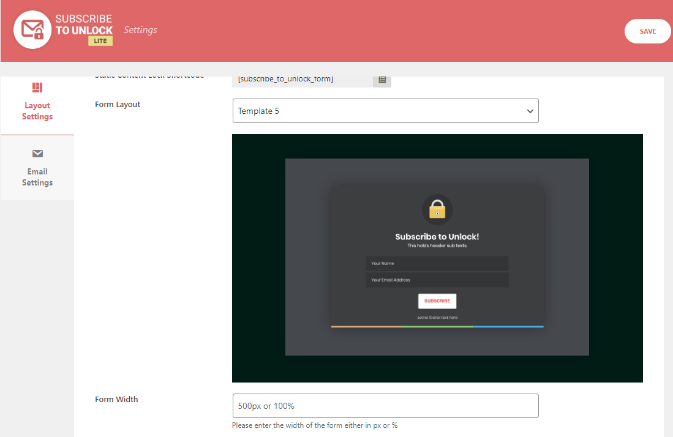This screenshot has width=673, height=437.
Task: Expand template choices via the chevron arrow
Action: pyautogui.click(x=530, y=111)
